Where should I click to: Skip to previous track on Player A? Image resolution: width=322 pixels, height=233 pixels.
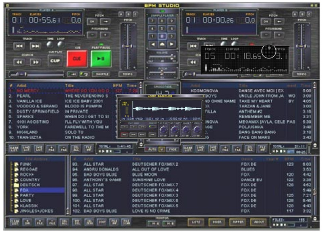19,46
